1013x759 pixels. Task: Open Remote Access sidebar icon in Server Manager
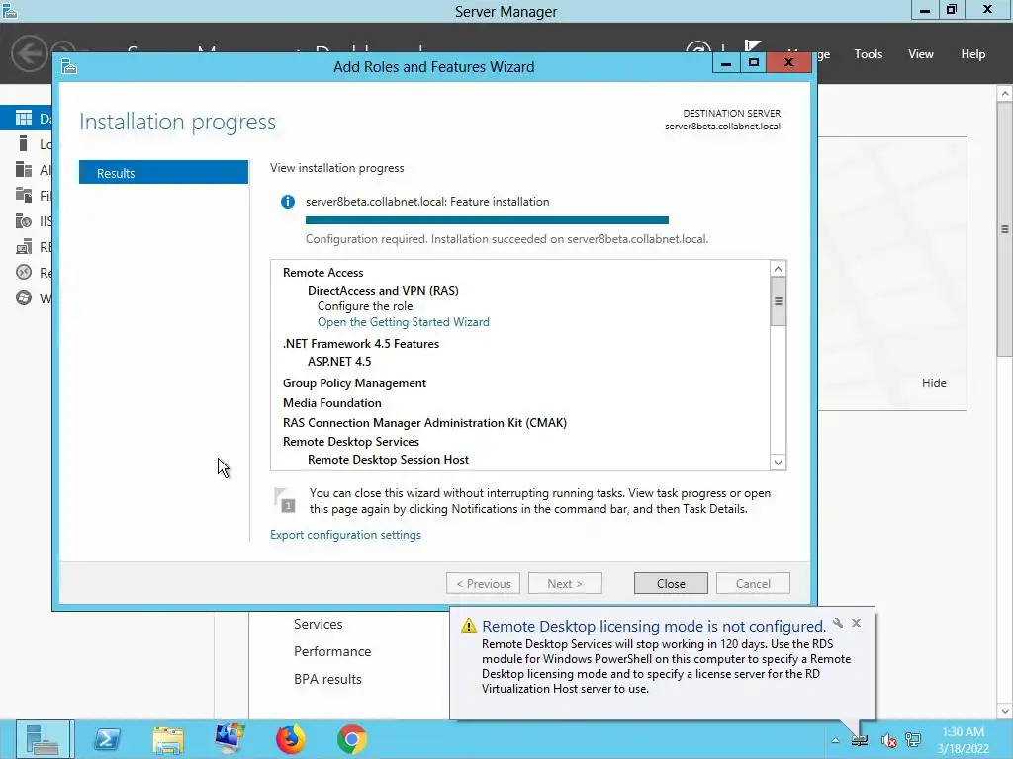click(24, 246)
